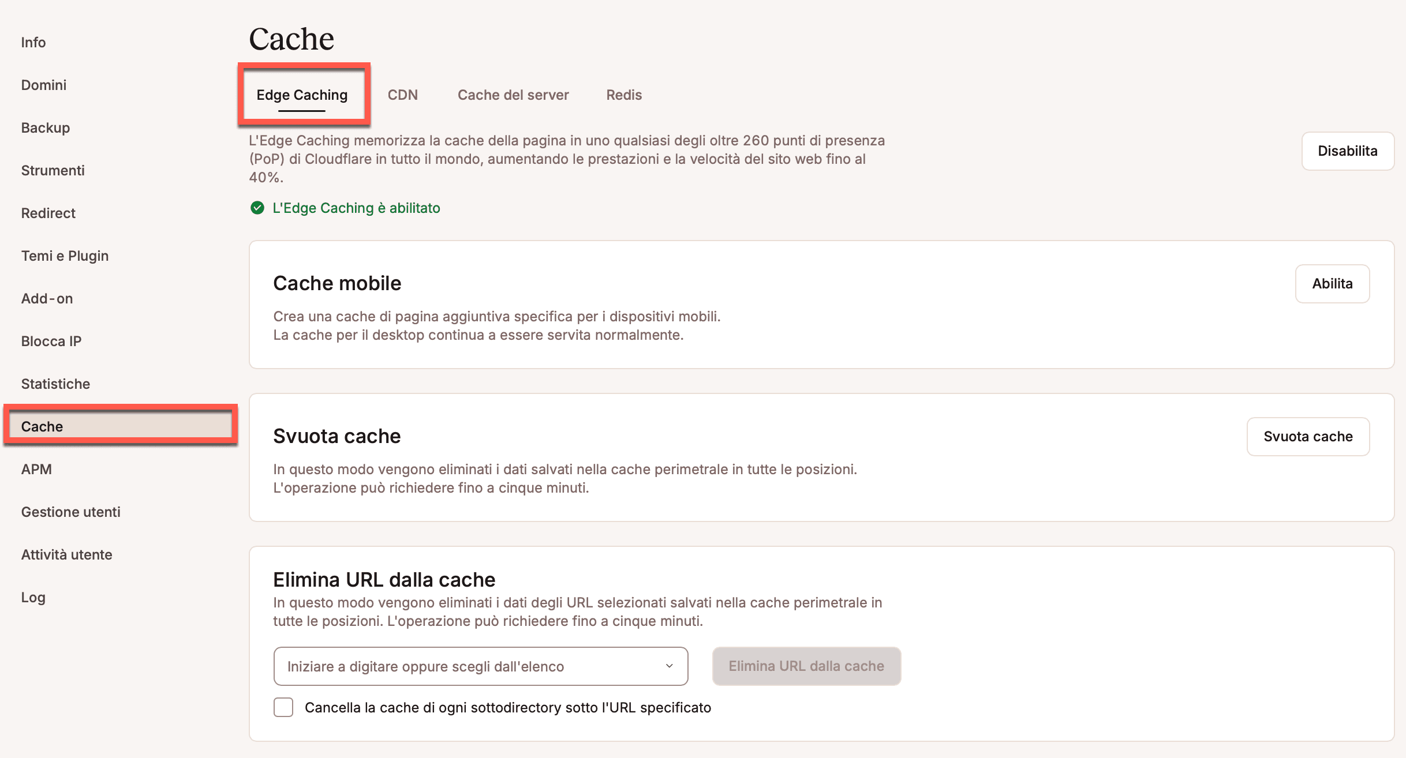Open the Cache del server tab
1406x758 pixels.
(513, 95)
